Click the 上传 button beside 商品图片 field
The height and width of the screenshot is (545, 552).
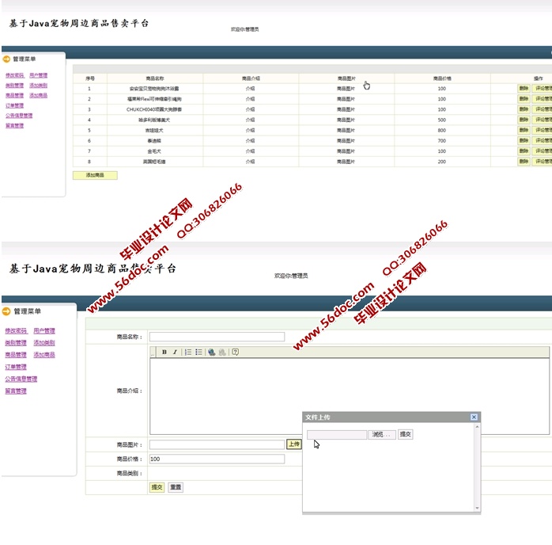point(294,444)
